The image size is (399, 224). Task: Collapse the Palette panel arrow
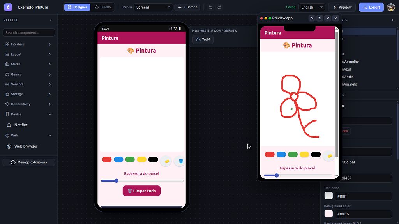[51, 20]
